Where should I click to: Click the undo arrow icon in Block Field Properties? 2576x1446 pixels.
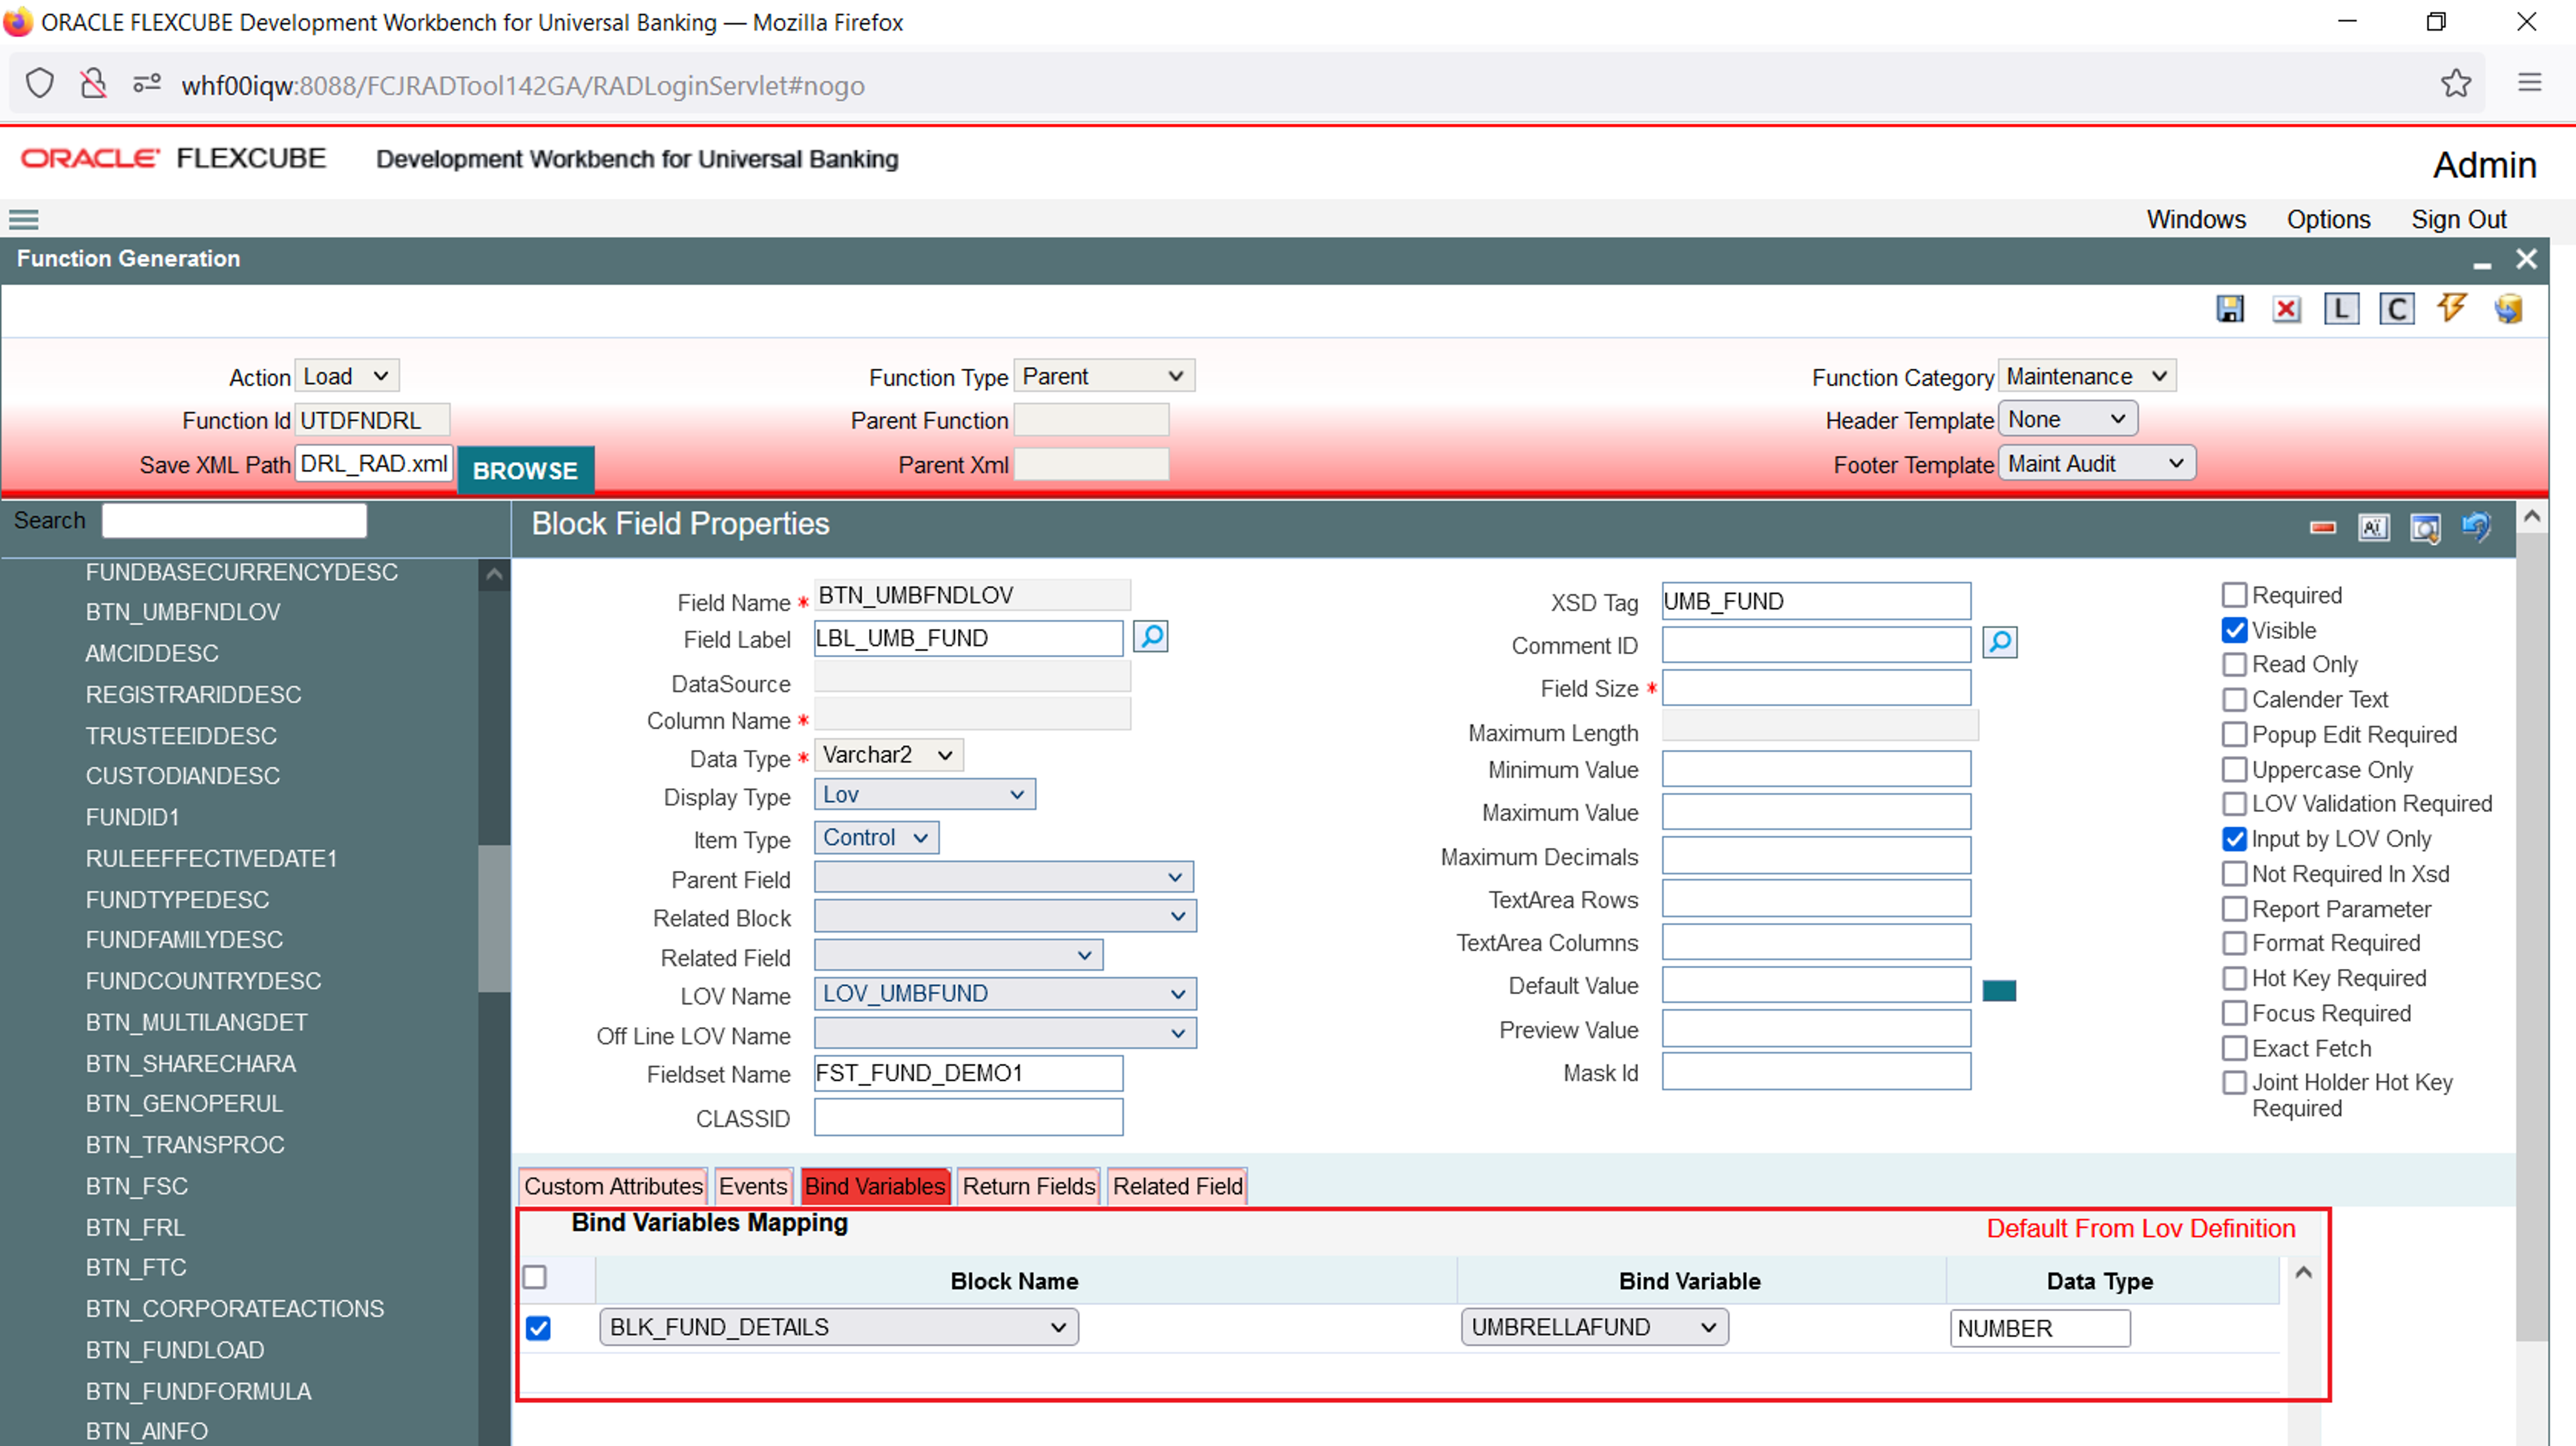coord(2476,527)
